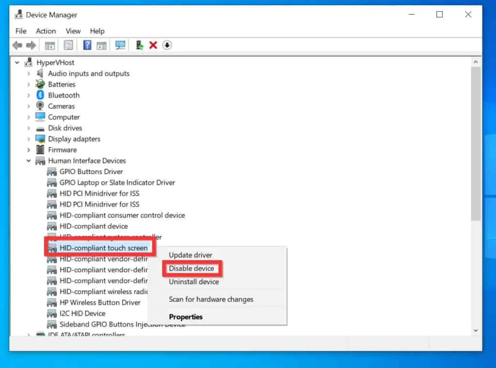Expand the Display adapters category

(x=28, y=139)
